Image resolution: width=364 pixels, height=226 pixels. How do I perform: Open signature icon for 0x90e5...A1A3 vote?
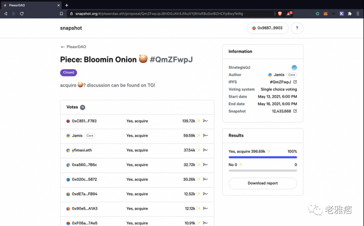205,209
